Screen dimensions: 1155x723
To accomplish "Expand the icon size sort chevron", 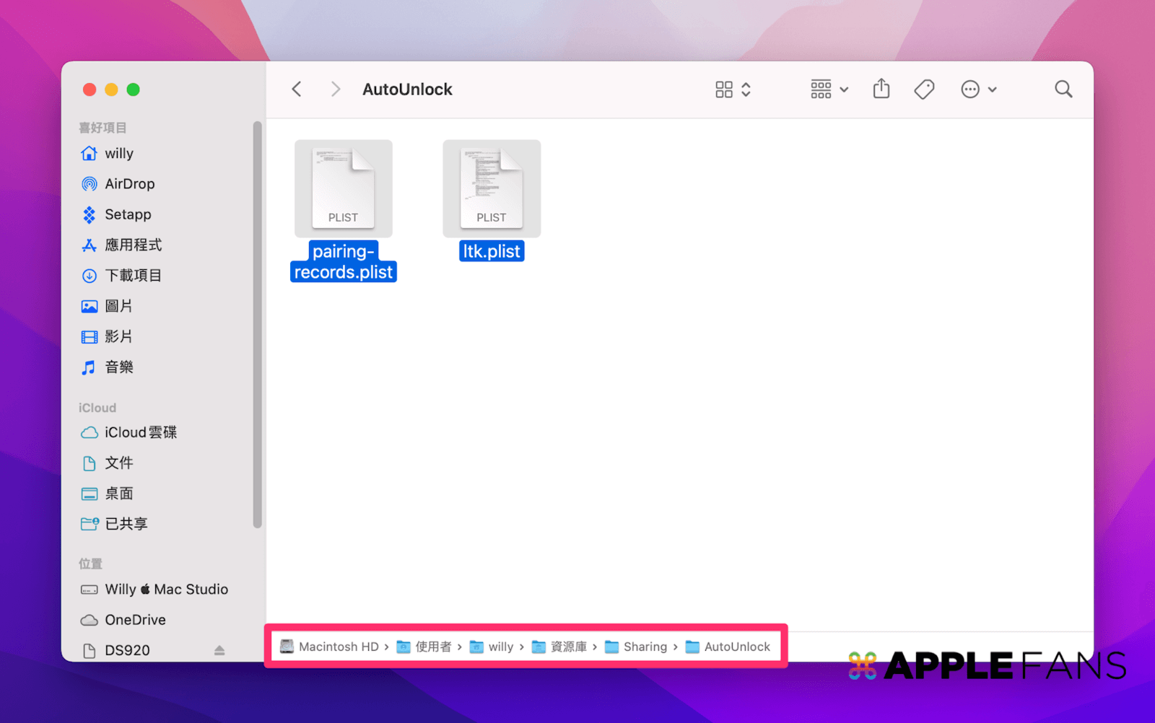I will pos(746,89).
